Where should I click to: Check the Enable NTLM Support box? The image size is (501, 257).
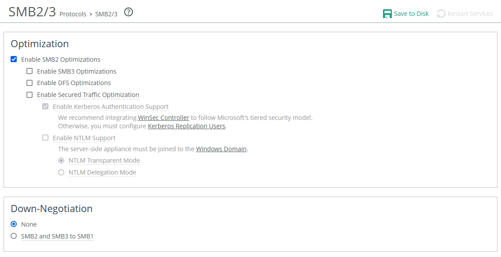coord(45,138)
